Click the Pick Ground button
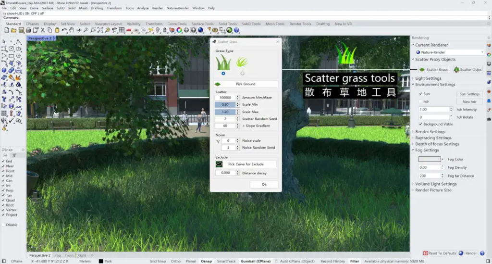The image size is (492, 264). 246,84
